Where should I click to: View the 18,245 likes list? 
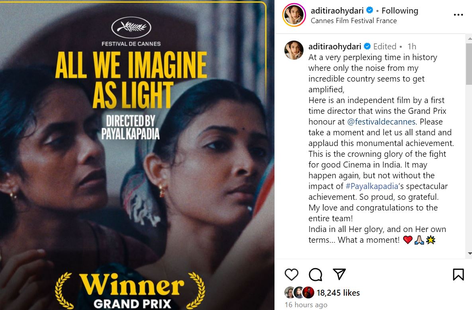[x=338, y=293]
